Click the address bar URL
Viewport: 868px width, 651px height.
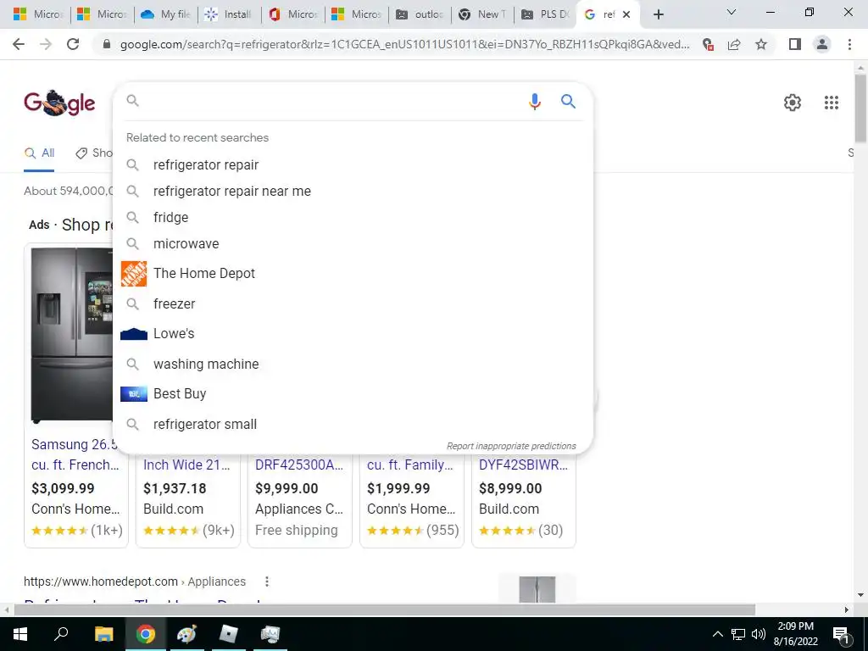404,44
